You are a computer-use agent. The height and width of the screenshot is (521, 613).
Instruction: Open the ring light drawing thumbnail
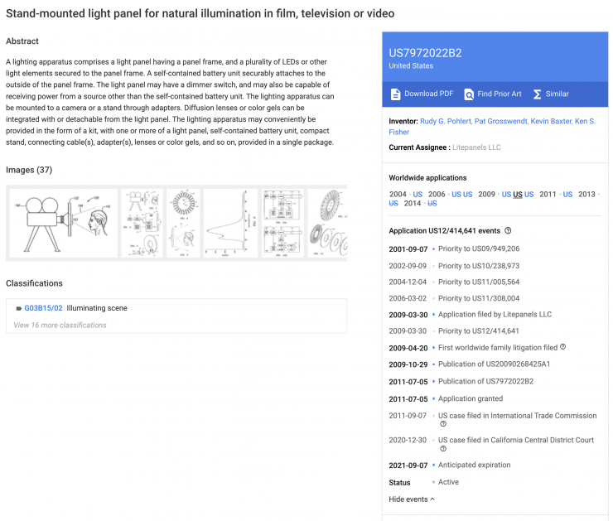click(x=183, y=223)
